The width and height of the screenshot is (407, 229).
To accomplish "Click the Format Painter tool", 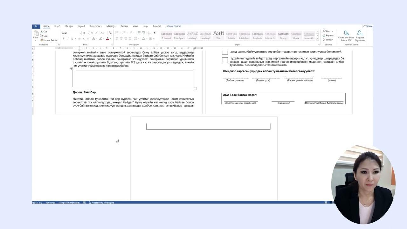I will 49,40.
